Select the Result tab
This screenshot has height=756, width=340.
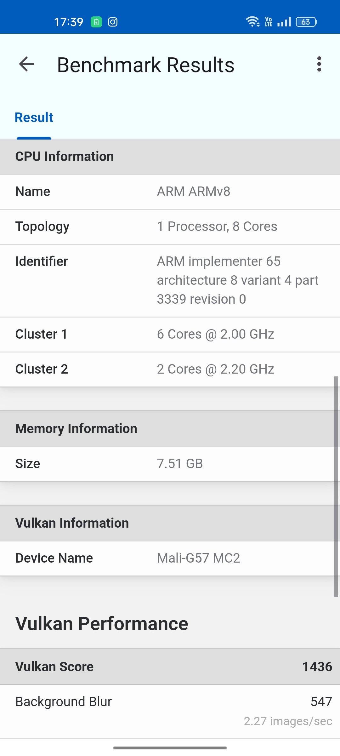point(34,118)
